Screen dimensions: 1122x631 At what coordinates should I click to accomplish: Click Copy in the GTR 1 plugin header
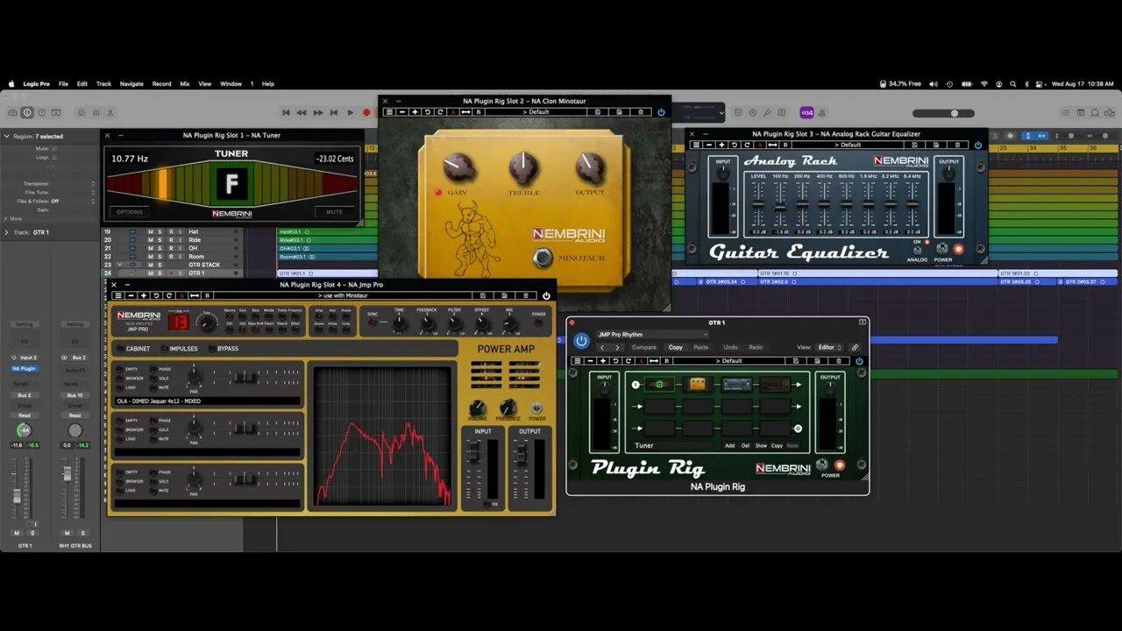click(x=675, y=347)
